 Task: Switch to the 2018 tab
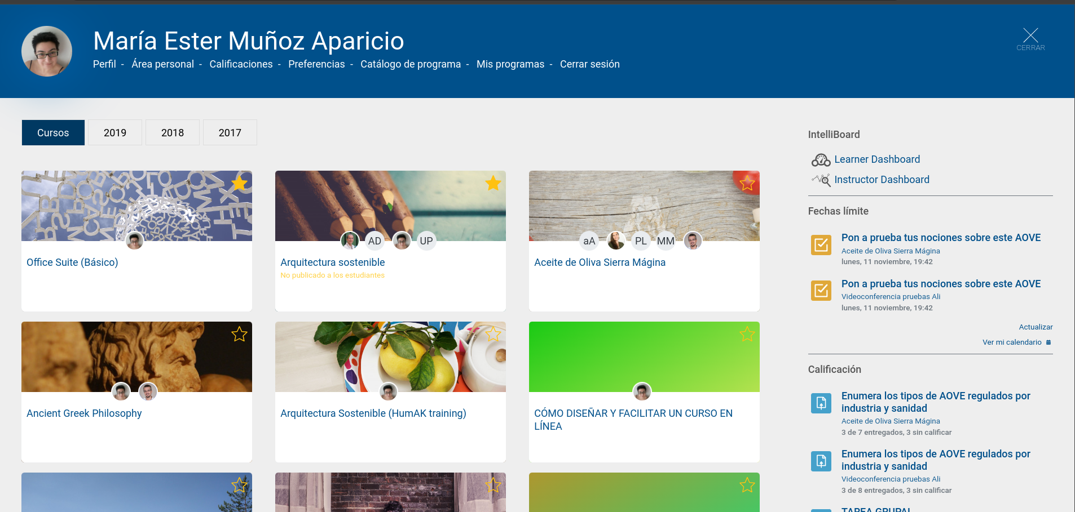(x=173, y=132)
